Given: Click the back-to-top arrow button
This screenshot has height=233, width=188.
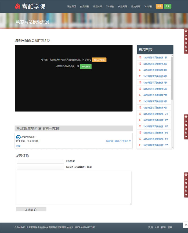Looking at the screenshot, I should tap(185, 225).
